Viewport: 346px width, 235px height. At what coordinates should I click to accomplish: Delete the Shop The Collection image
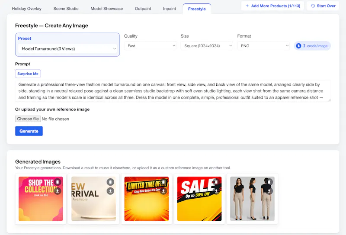(x=58, y=182)
